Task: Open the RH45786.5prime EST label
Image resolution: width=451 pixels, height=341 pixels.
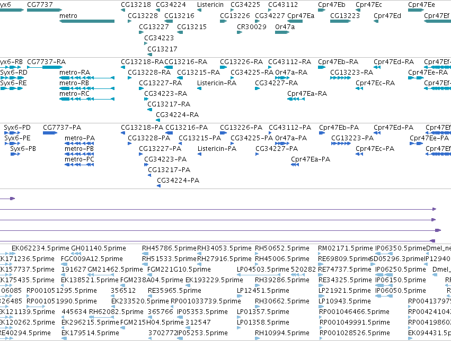Action: click(x=169, y=248)
